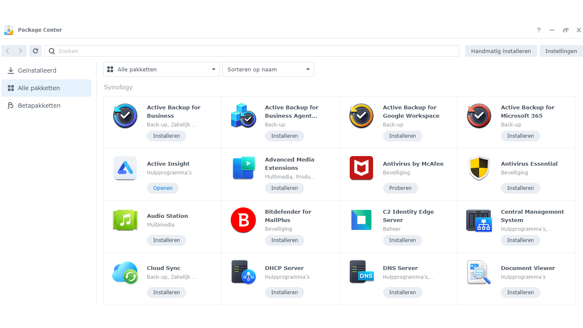583x328 pixels.
Task: Click the Active Backup for Microsoft 365 icon
Action: [x=479, y=116]
